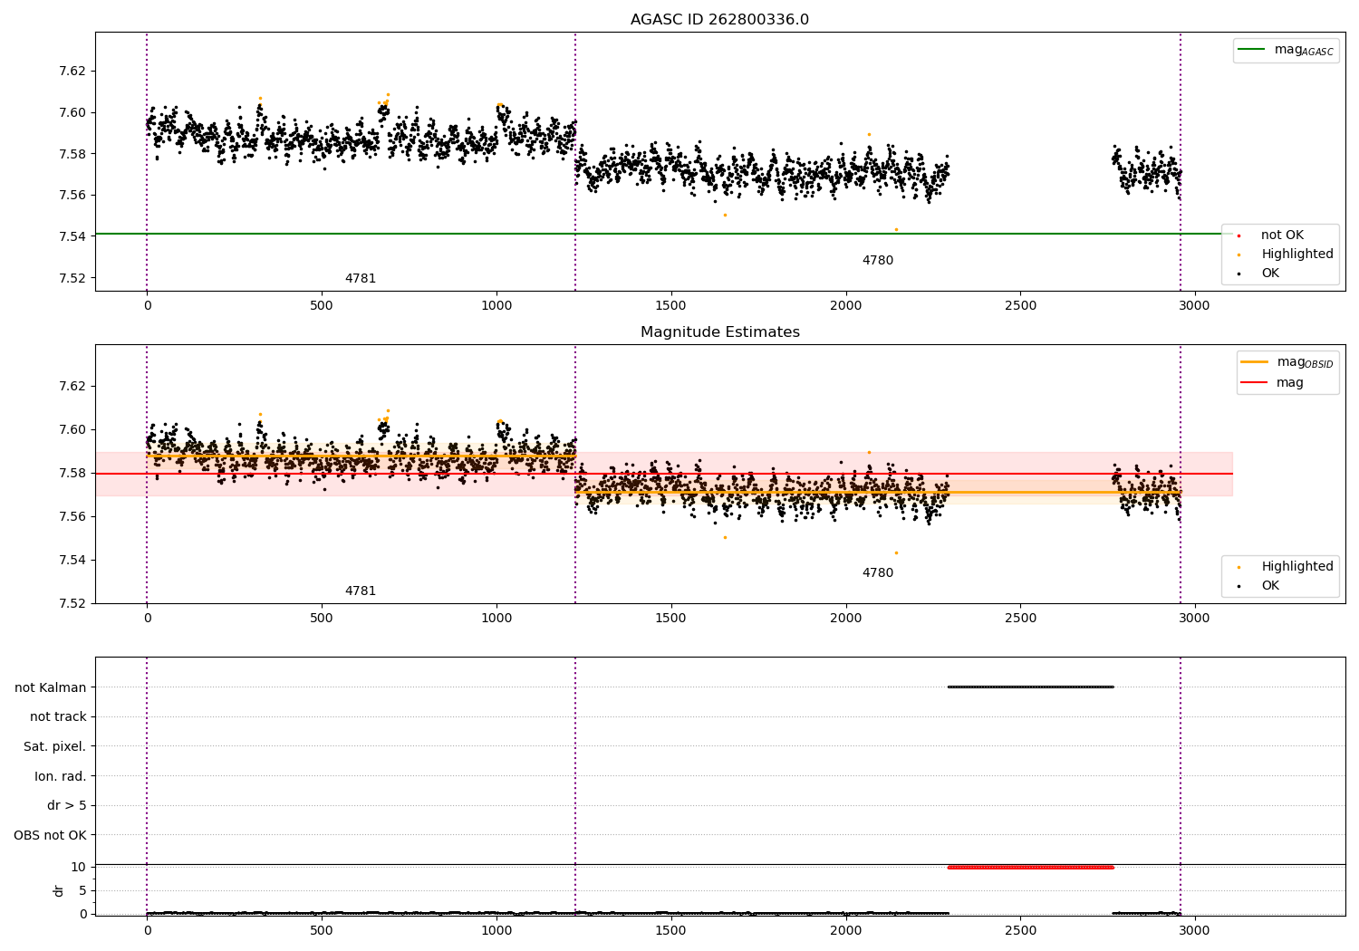Click the 2500 x-tick label in bottom plot
The image size is (1359, 951).
point(1020,931)
